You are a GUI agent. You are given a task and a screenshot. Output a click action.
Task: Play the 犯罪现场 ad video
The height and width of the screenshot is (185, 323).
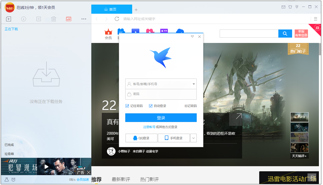pos(46,166)
